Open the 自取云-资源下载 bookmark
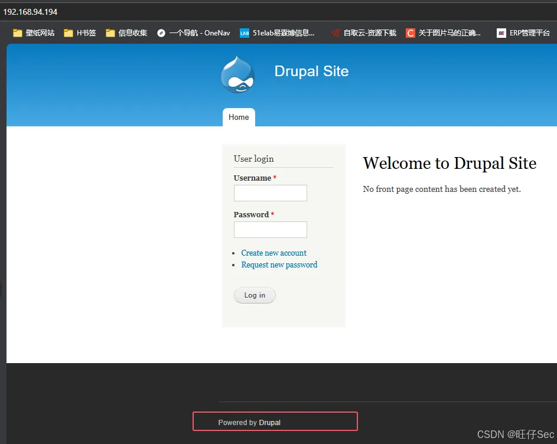 [x=364, y=33]
